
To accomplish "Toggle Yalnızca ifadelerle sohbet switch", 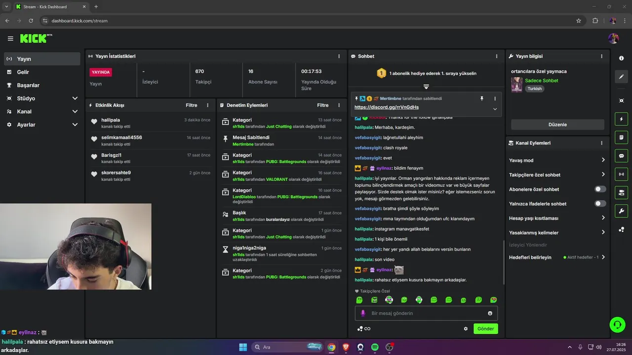I will pos(600,204).
